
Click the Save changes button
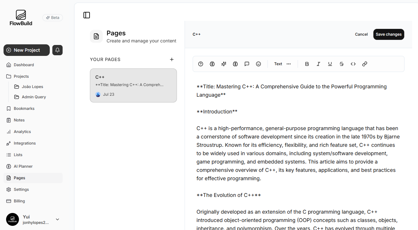(x=388, y=34)
